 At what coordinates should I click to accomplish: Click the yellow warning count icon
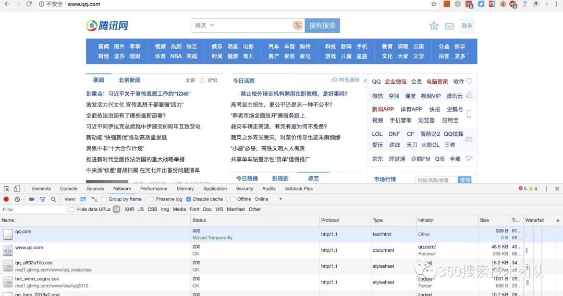pos(531,188)
